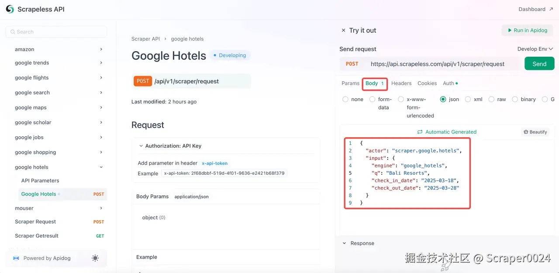Screen dimensions: 559x273
Task: Click Powered by Apidog link
Action: coord(47,258)
